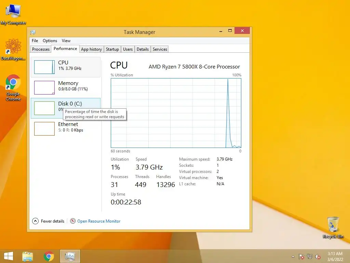Close the Task Manager window

tap(242, 30)
